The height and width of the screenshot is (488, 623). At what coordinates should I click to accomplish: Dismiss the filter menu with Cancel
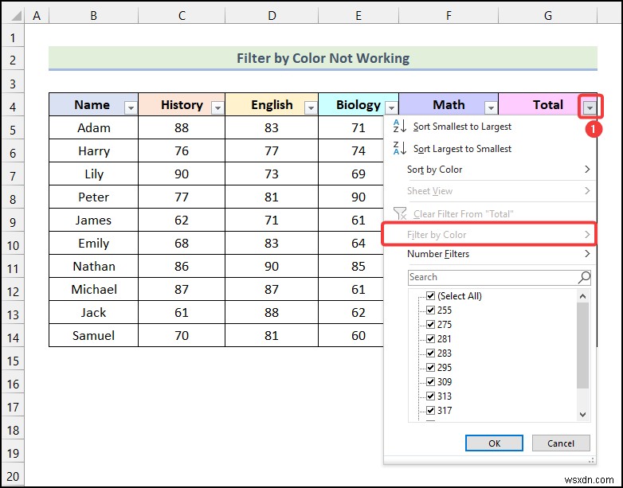pyautogui.click(x=561, y=443)
